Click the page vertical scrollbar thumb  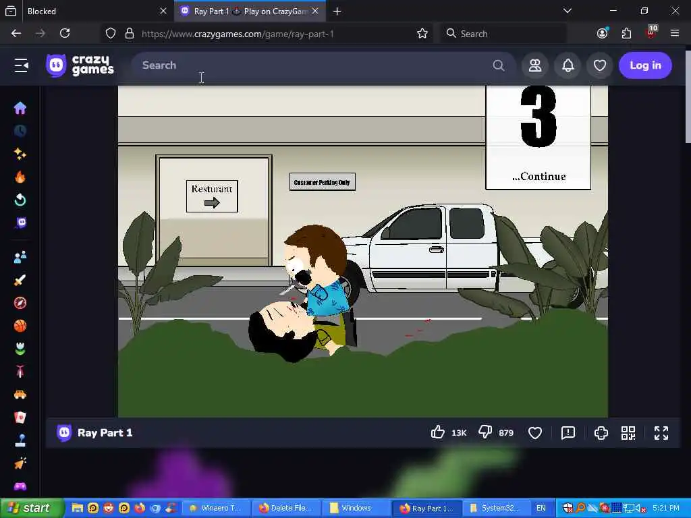coord(688,95)
